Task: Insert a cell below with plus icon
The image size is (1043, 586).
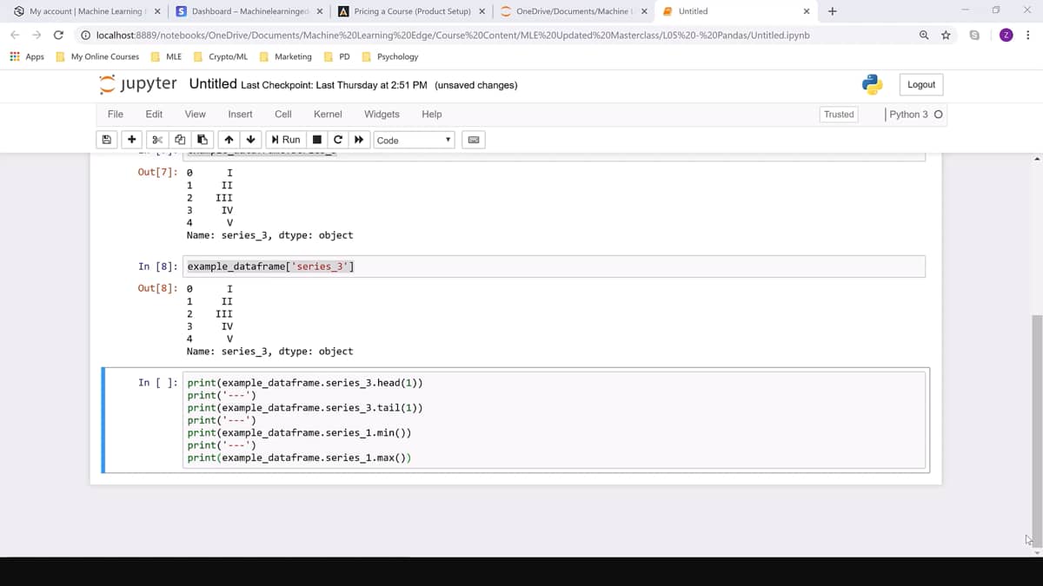Action: 131,140
